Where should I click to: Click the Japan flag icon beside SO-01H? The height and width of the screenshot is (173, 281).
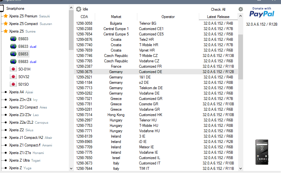13,69
